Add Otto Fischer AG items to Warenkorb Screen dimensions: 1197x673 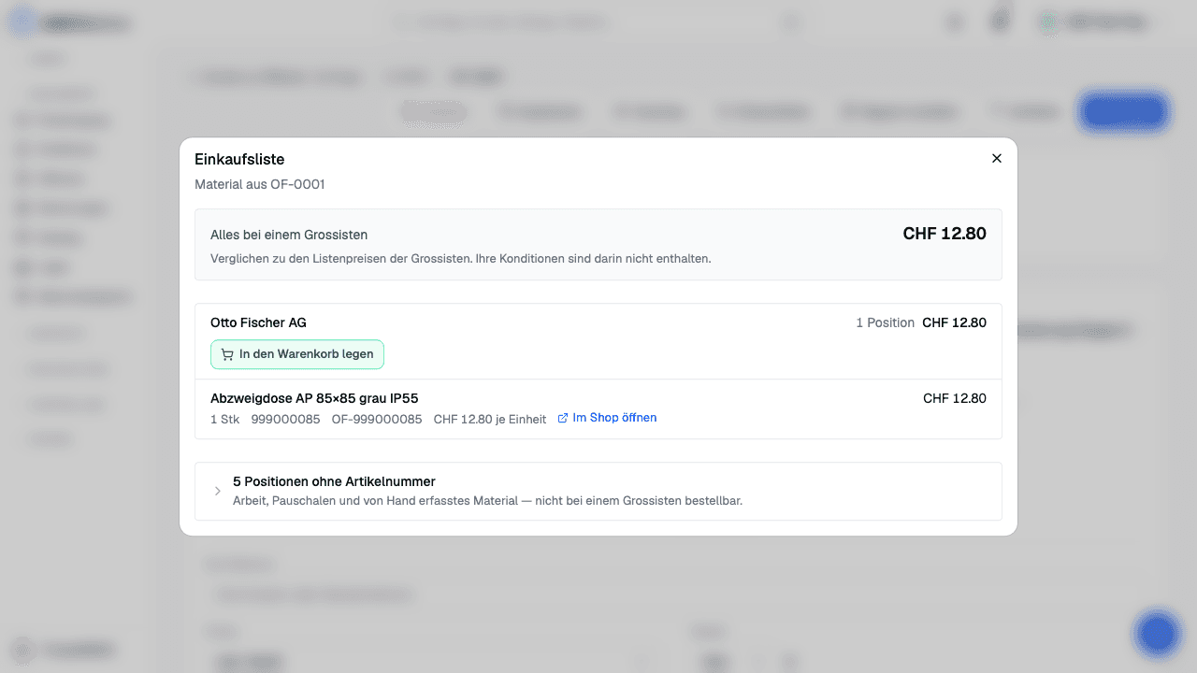[x=297, y=354]
